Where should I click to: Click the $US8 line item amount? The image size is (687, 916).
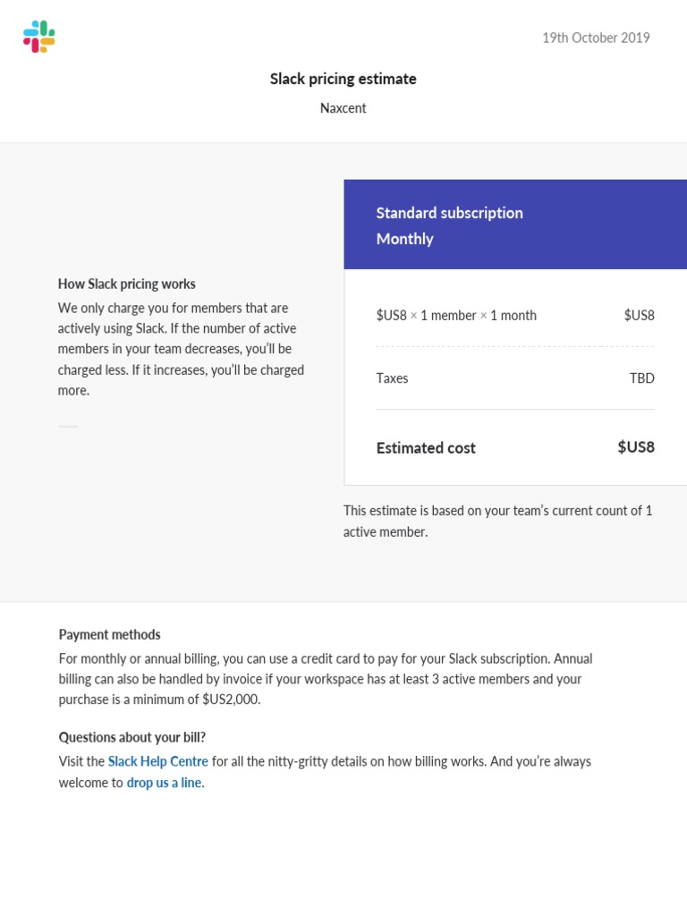[x=639, y=315]
